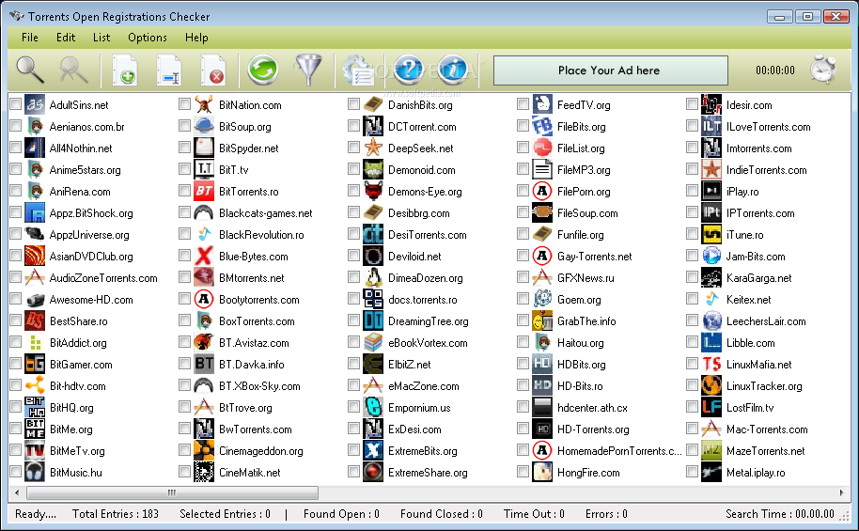This screenshot has width=859, height=531.
Task: Click the HDBits.org HD icon
Action: tap(542, 365)
